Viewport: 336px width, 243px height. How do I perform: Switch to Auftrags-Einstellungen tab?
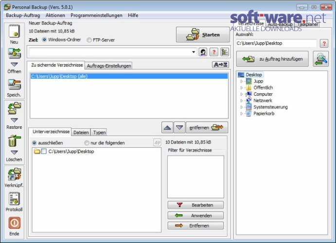(108, 66)
